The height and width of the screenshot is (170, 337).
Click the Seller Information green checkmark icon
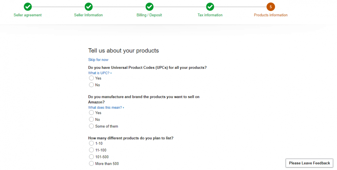89,7
